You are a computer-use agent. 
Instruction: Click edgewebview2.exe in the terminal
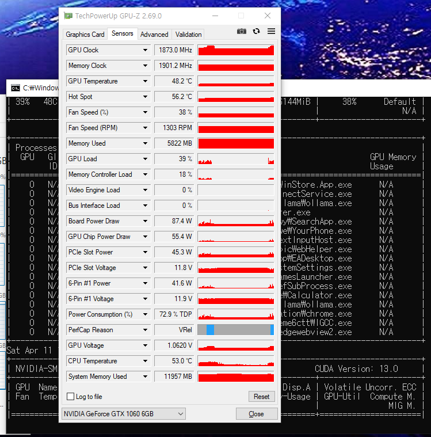click(x=316, y=332)
